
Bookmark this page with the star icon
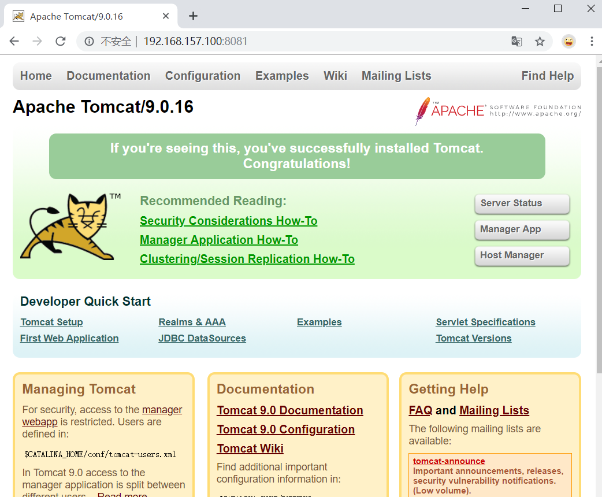(540, 41)
